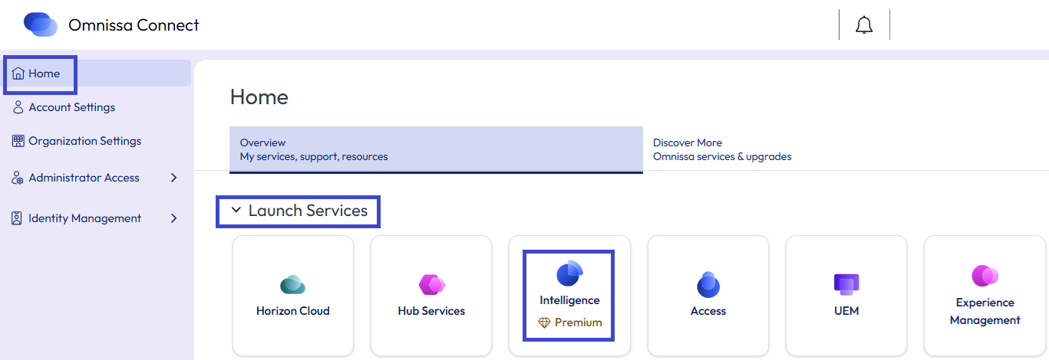This screenshot has width=1049, height=360.
Task: Click the UEM service icon
Action: click(846, 284)
